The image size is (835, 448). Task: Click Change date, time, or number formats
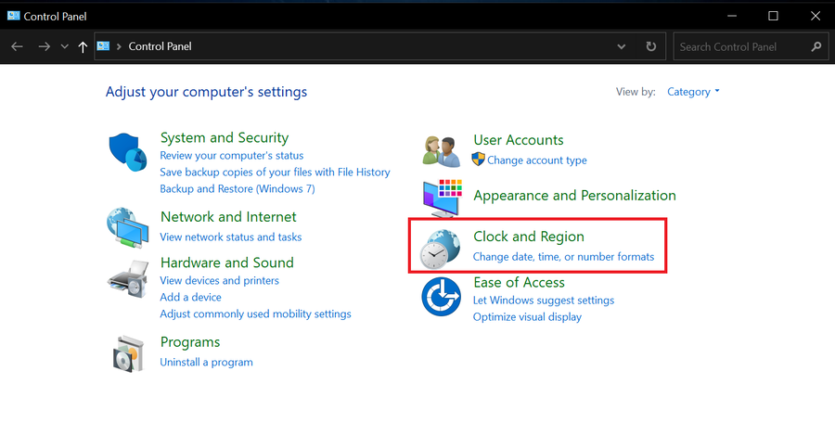click(x=563, y=257)
